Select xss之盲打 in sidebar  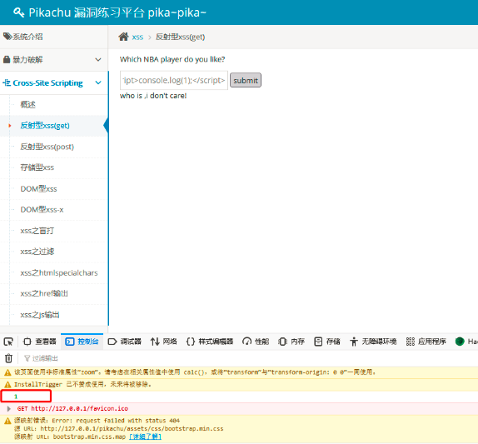click(x=37, y=231)
